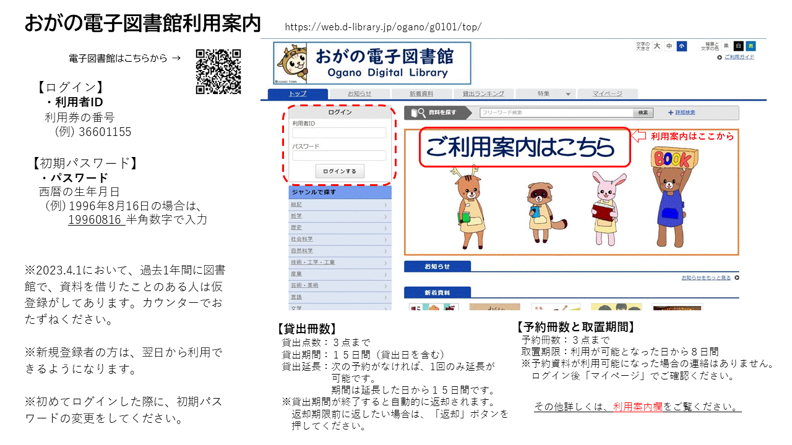The width and height of the screenshot is (792, 445).
Task: Open the 技術・工学・工業 genre link
Action: (312, 263)
